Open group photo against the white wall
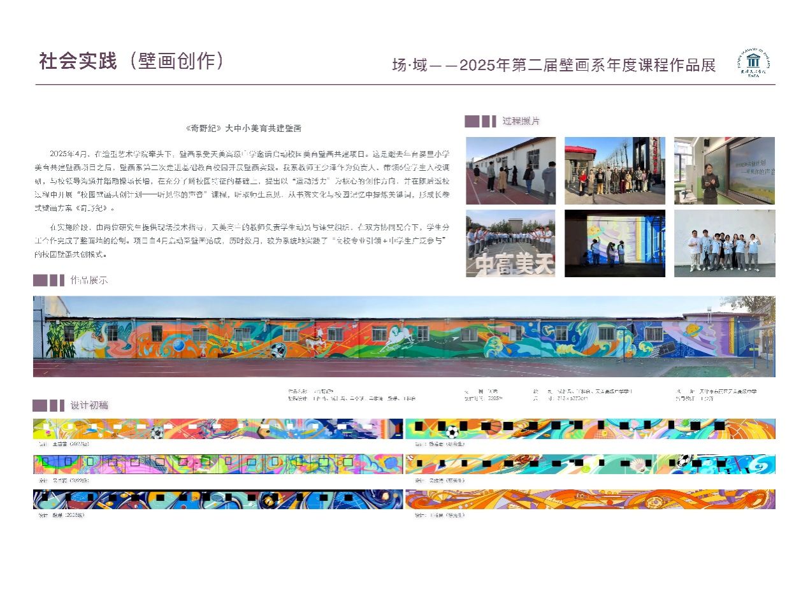The height and width of the screenshot is (592, 808). pyautogui.click(x=725, y=243)
